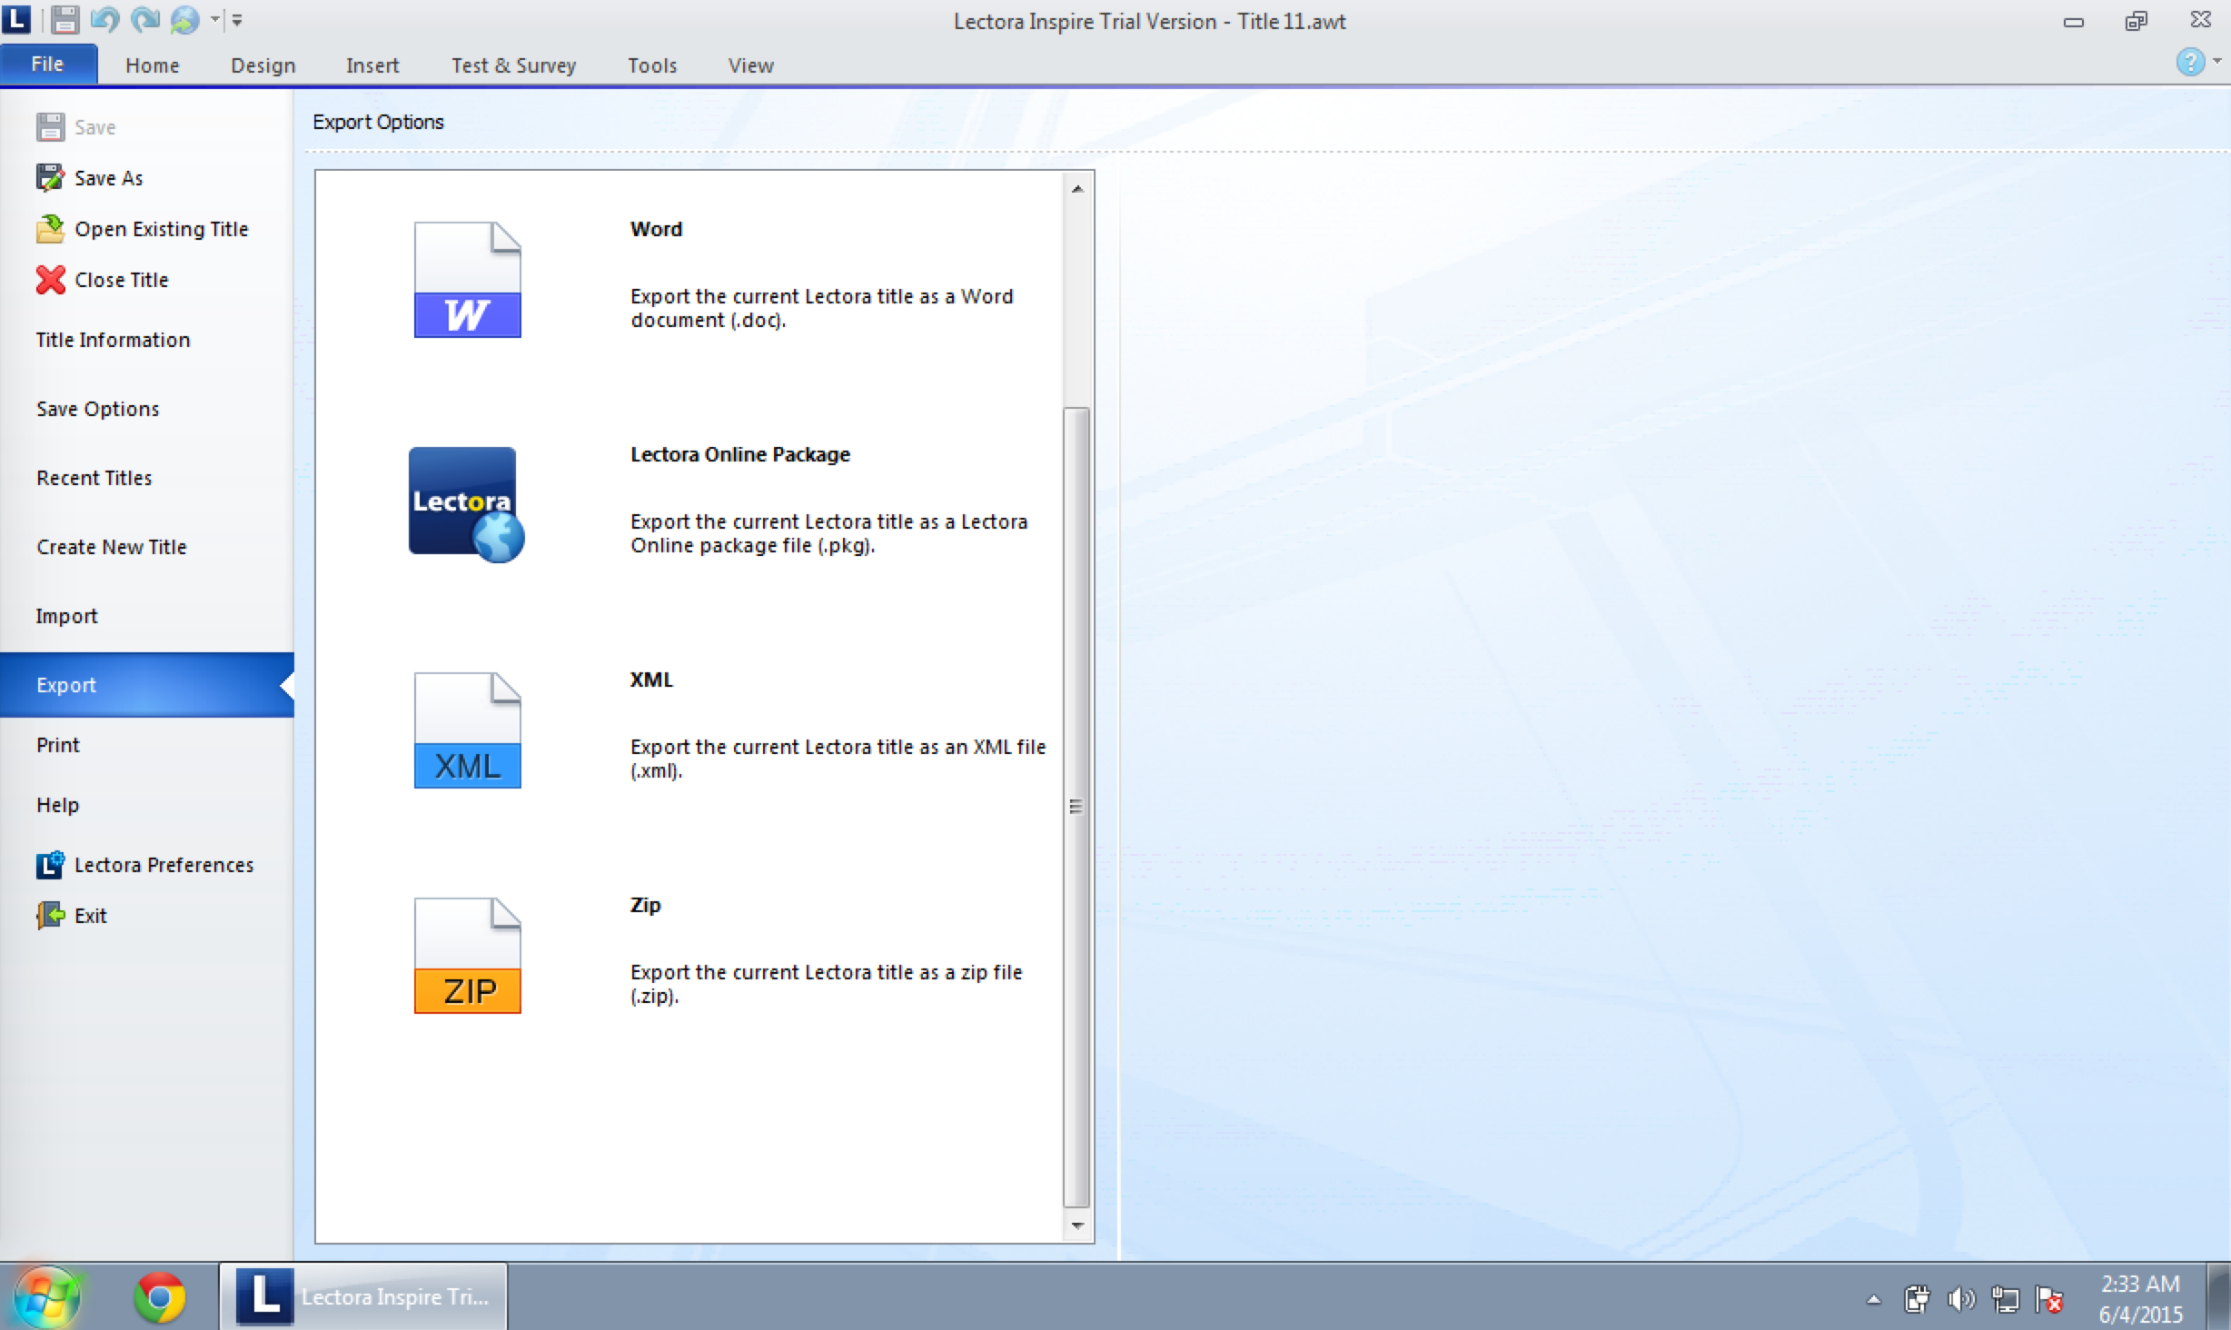Expand the arrow beside the Help icon
This screenshot has width=2231, height=1330.
coord(2217,62)
